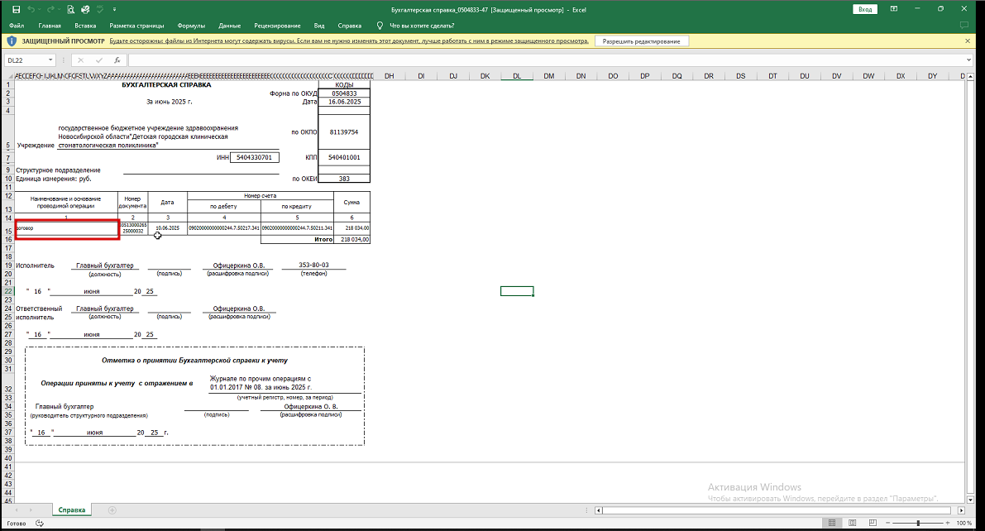This screenshot has height=531, width=985.
Task: Open the Главная ribbon tab
Action: tap(50, 26)
